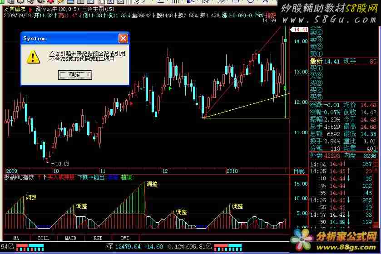Screen dimensions: 381x254
Task: Click the 确定 button in System dialog
Action: (75, 75)
